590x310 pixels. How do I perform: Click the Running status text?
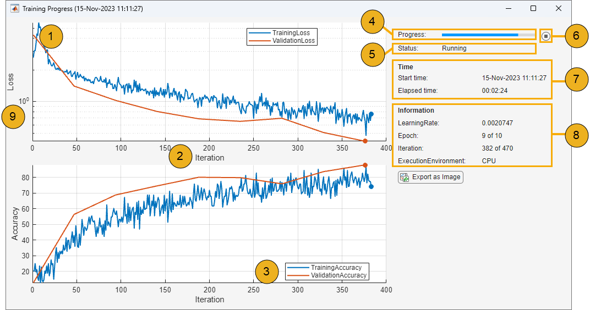pos(454,48)
